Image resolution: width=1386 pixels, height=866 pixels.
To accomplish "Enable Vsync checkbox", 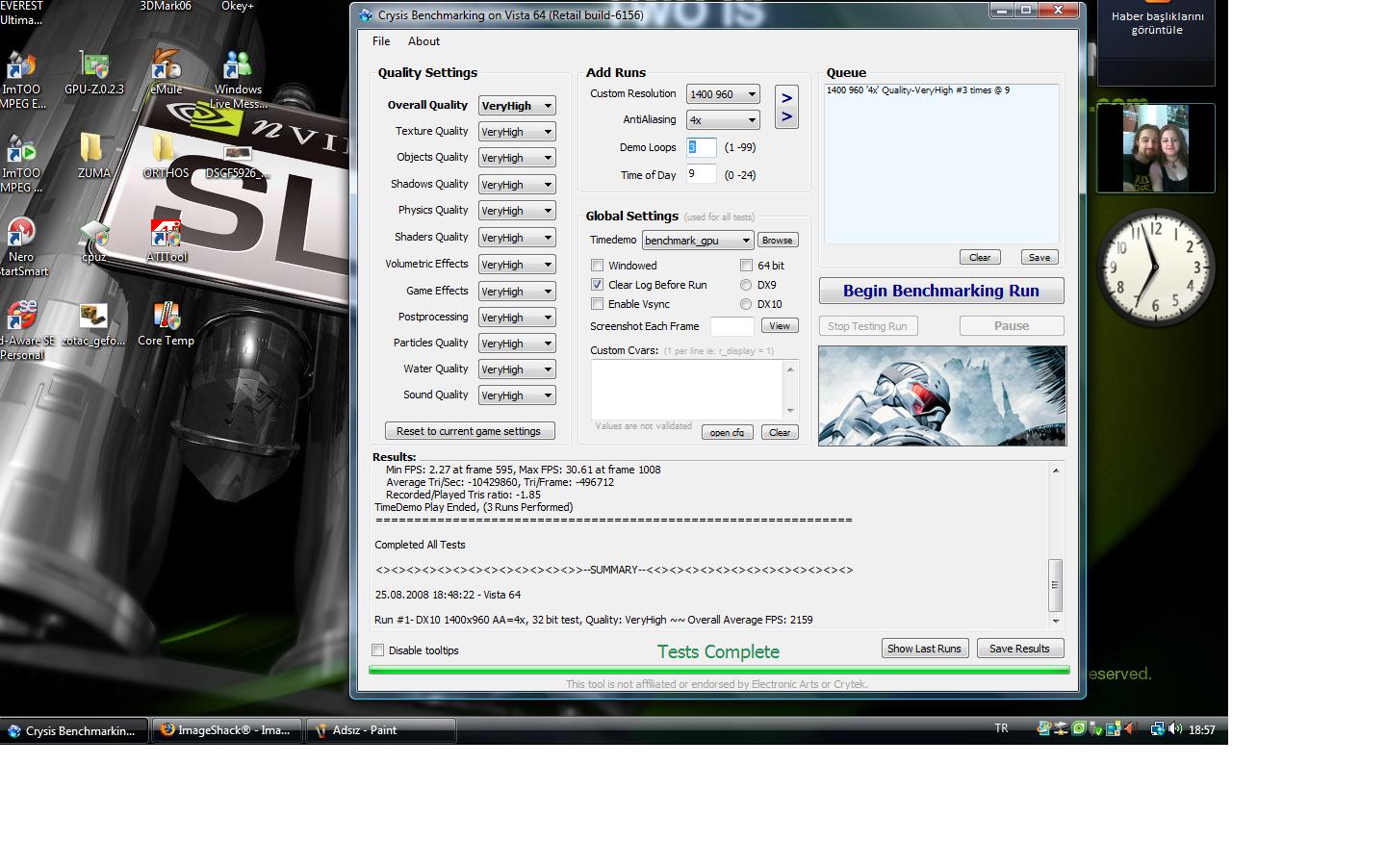I will point(597,304).
